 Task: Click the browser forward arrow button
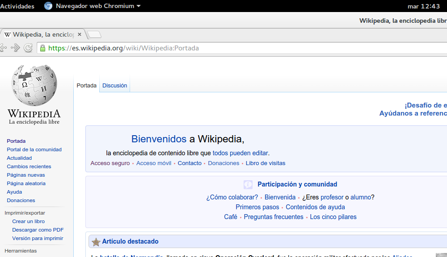pos(15,48)
